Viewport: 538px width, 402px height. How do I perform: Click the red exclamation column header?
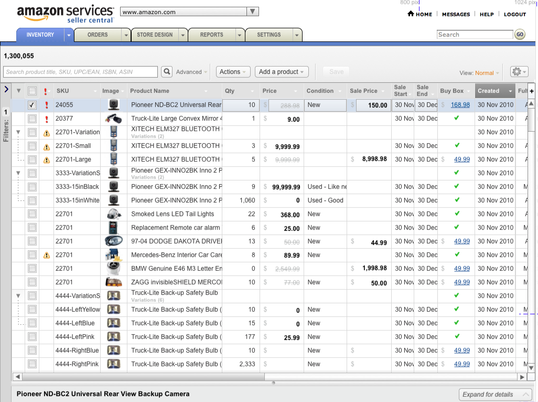[x=46, y=91]
